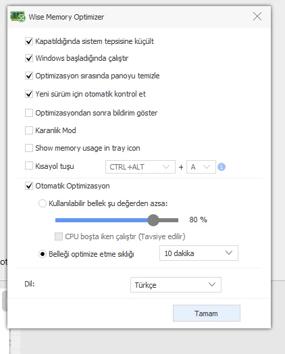Enable the Kısayol tuşu checkbox
Screen dimensions: 285x354
[x=29, y=166]
